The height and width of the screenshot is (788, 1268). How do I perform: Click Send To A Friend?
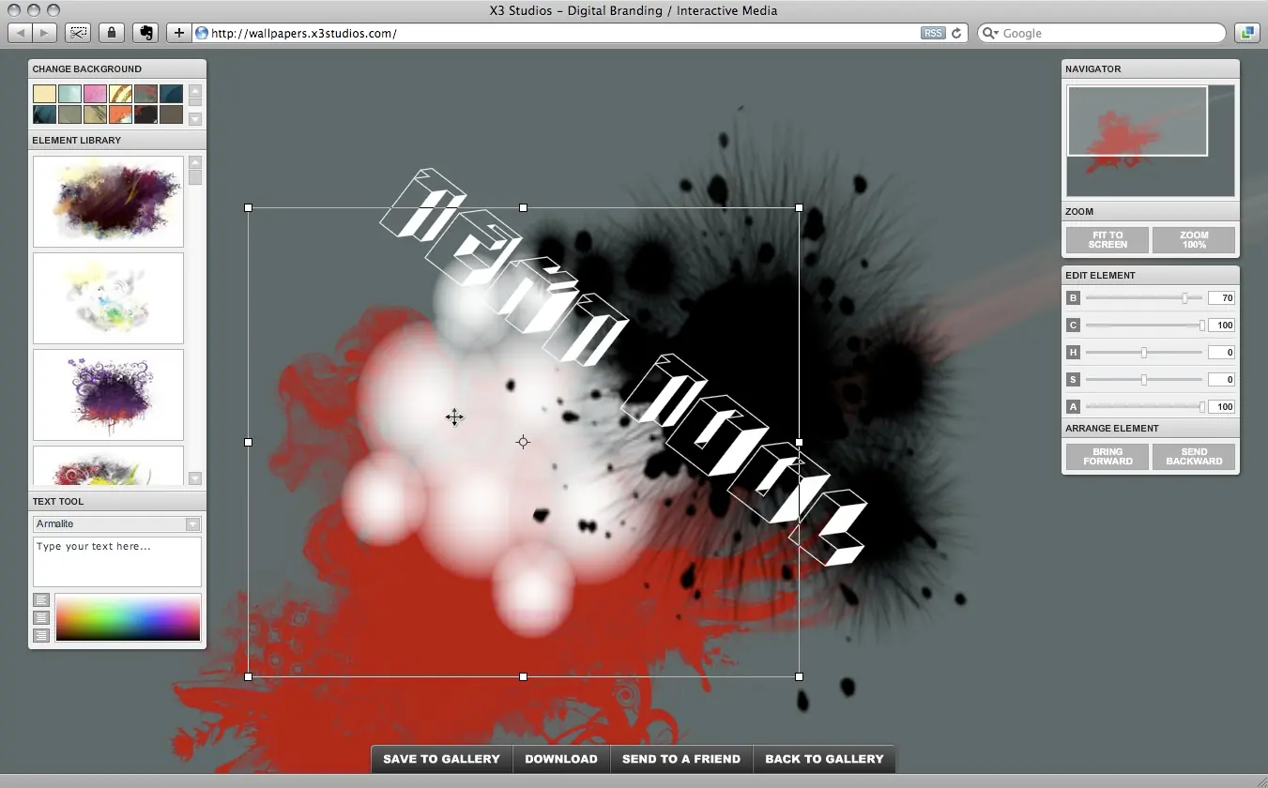click(x=681, y=759)
